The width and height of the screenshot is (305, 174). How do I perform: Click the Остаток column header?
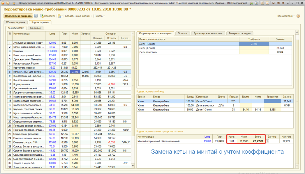click(112, 38)
